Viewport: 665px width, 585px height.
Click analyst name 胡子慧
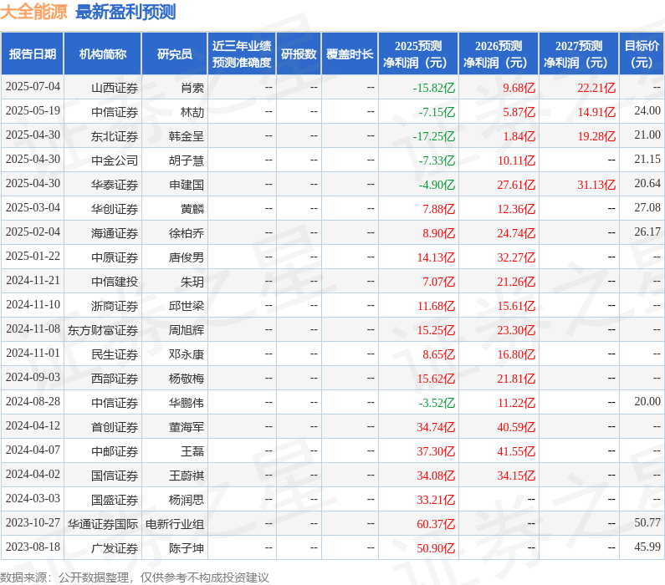coord(187,160)
